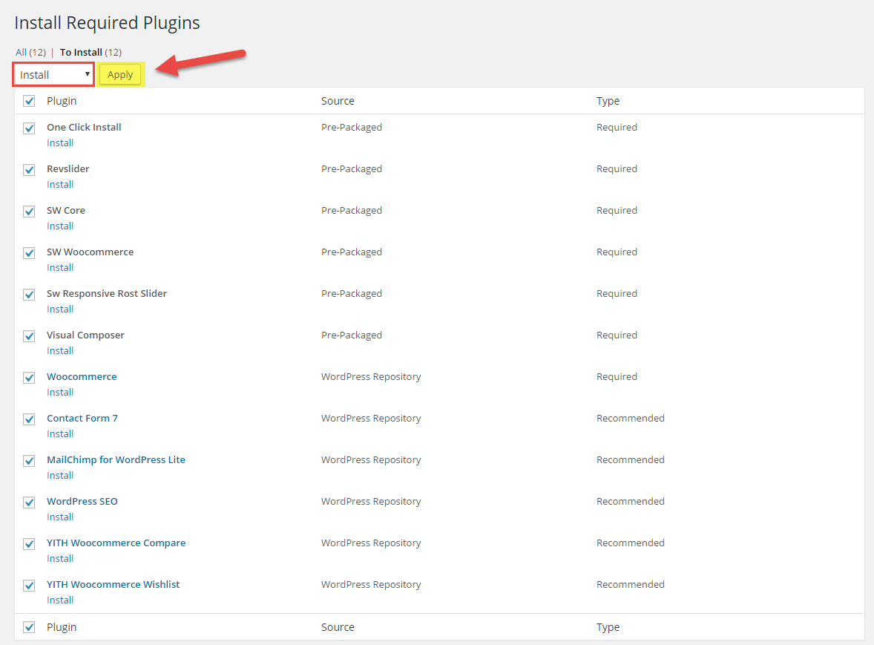
Task: Uncheck the WordPress SEO checkbox
Action: coord(29,502)
